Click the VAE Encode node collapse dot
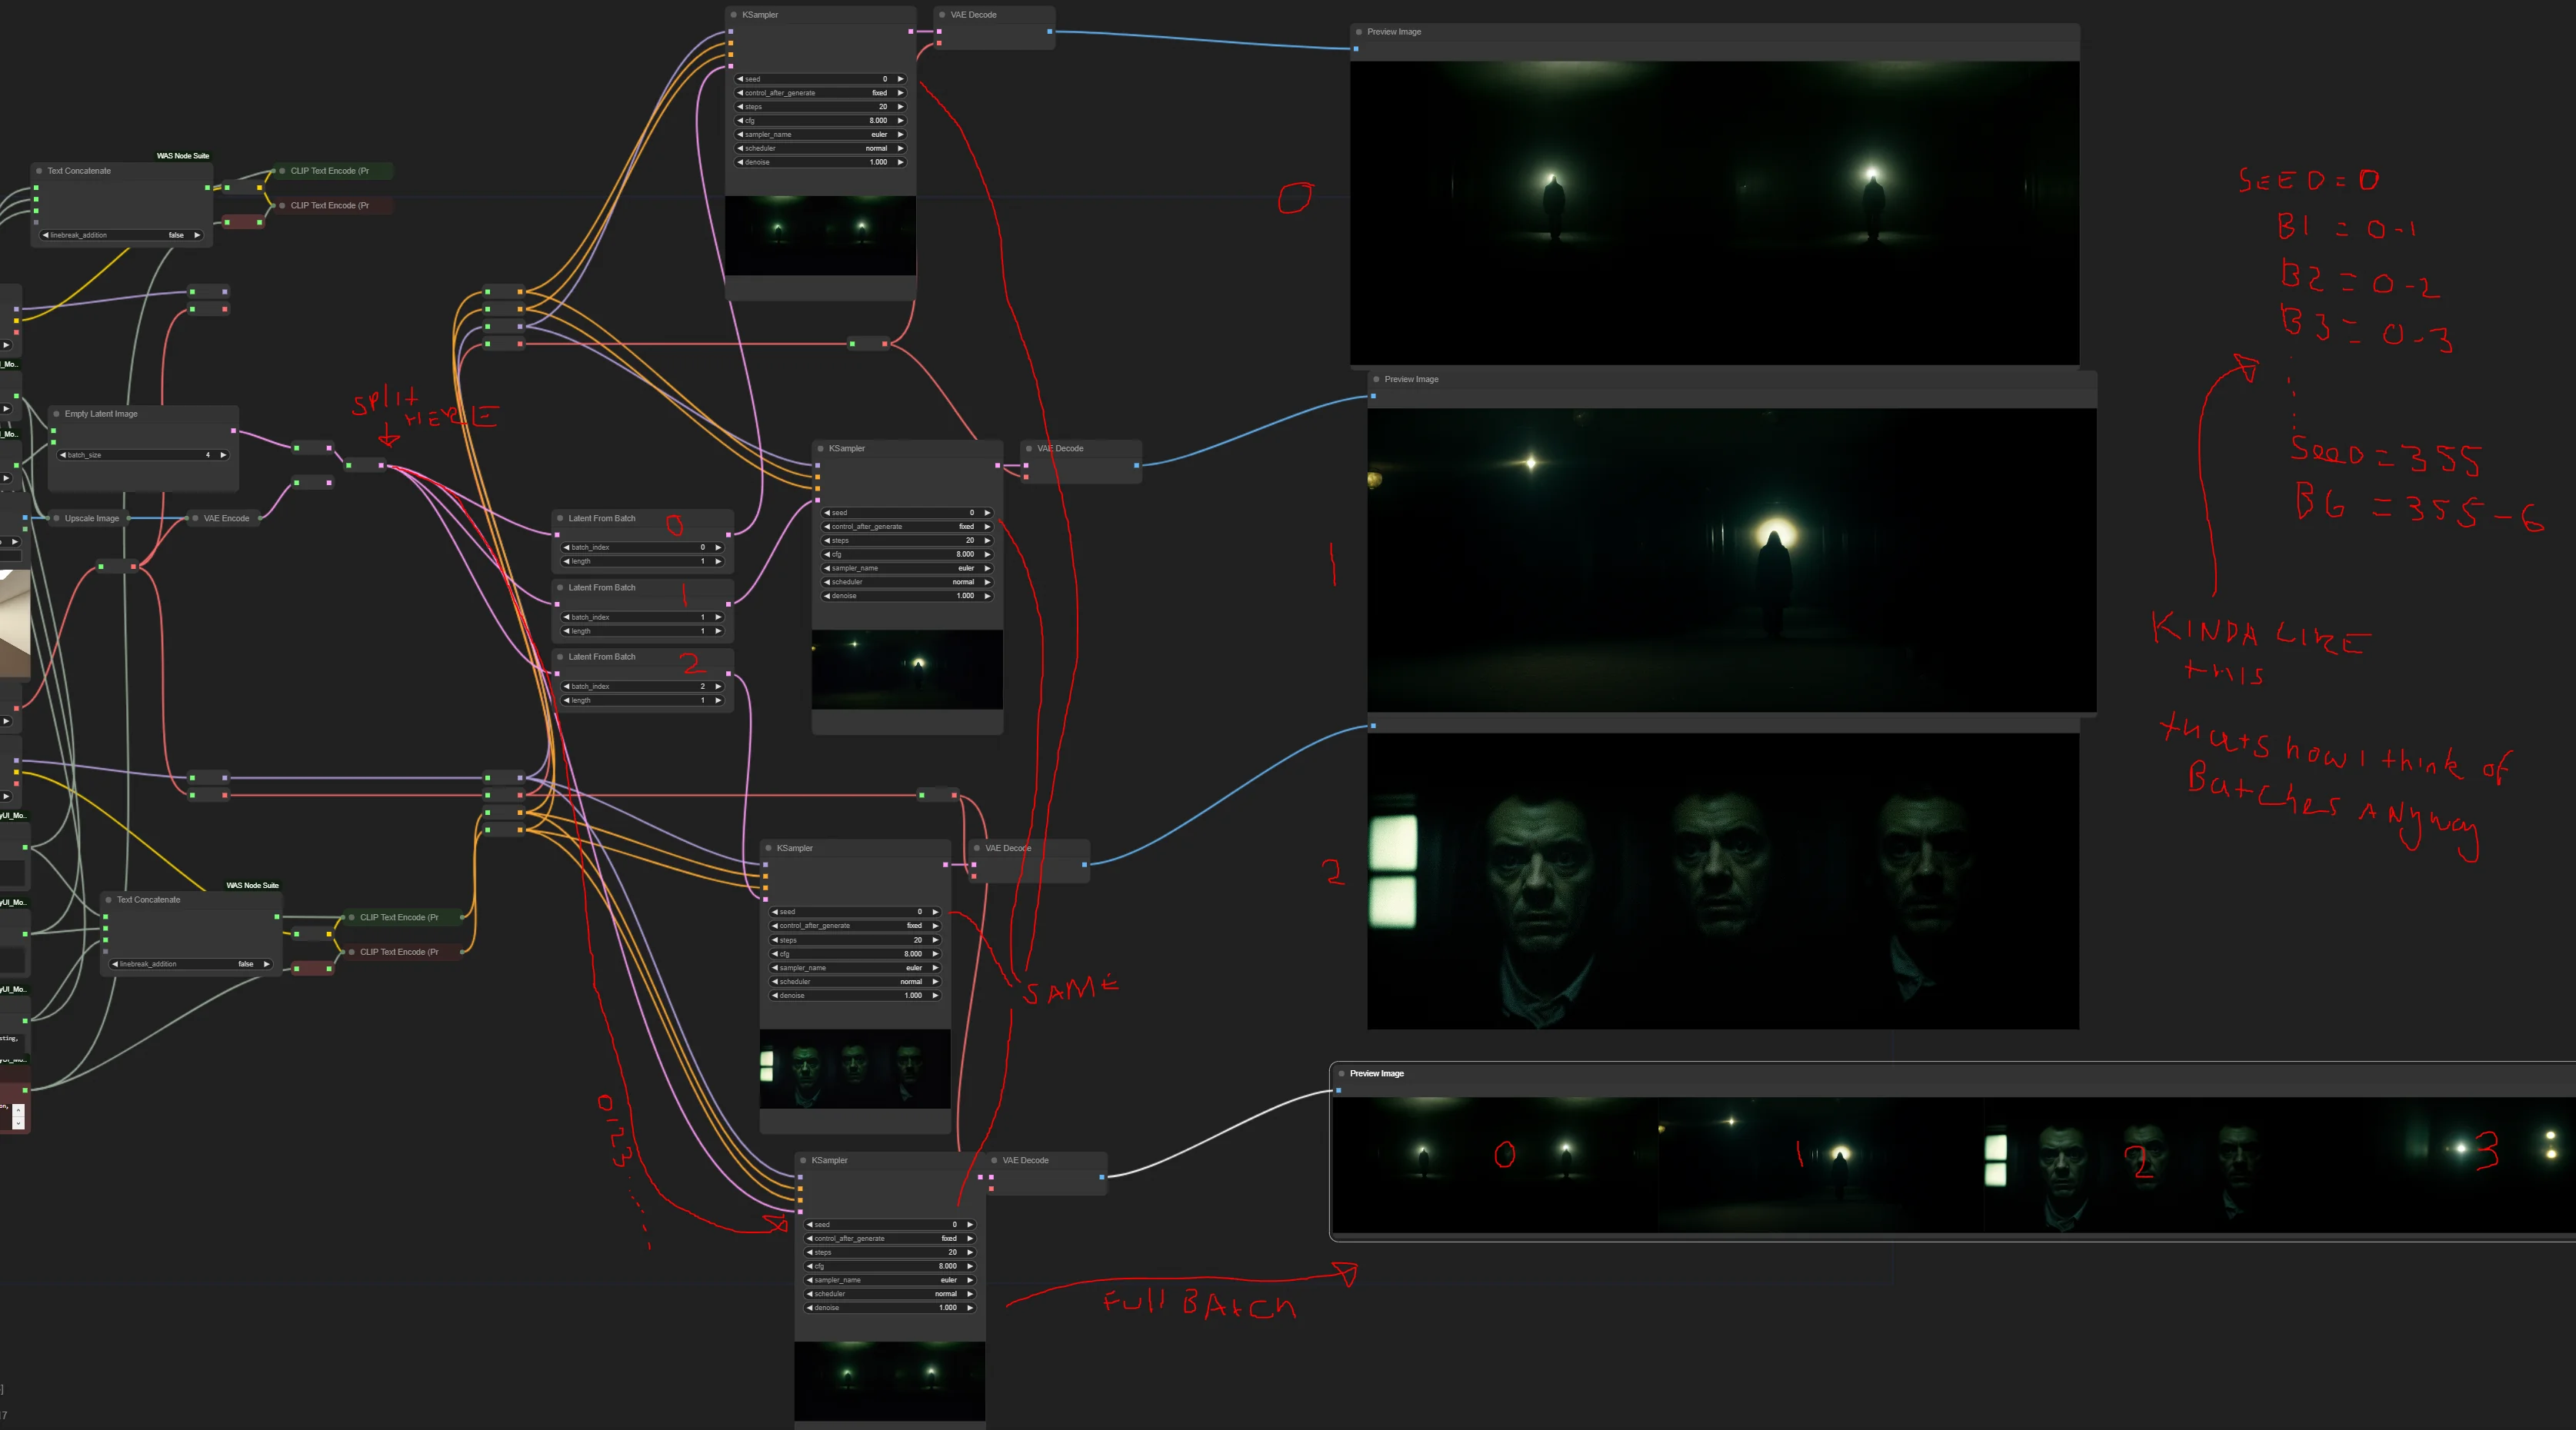Viewport: 2576px width, 1430px height. pos(195,519)
